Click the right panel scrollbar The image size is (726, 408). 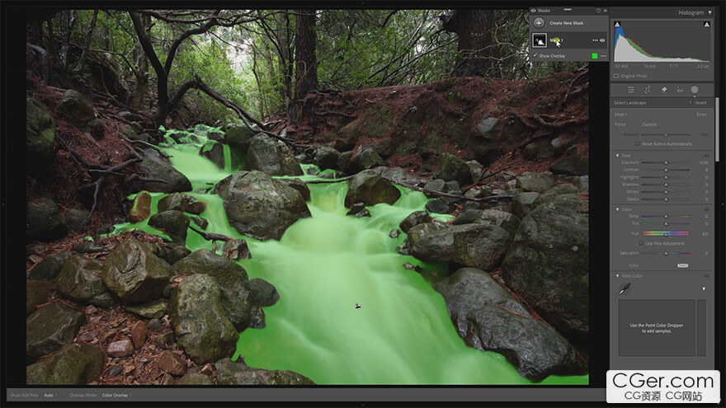pos(717,129)
